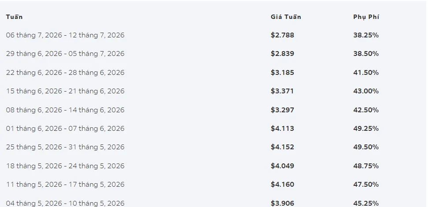Image resolution: width=428 pixels, height=207 pixels.
Task: Click the $4.113 weekly price
Action: (282, 128)
